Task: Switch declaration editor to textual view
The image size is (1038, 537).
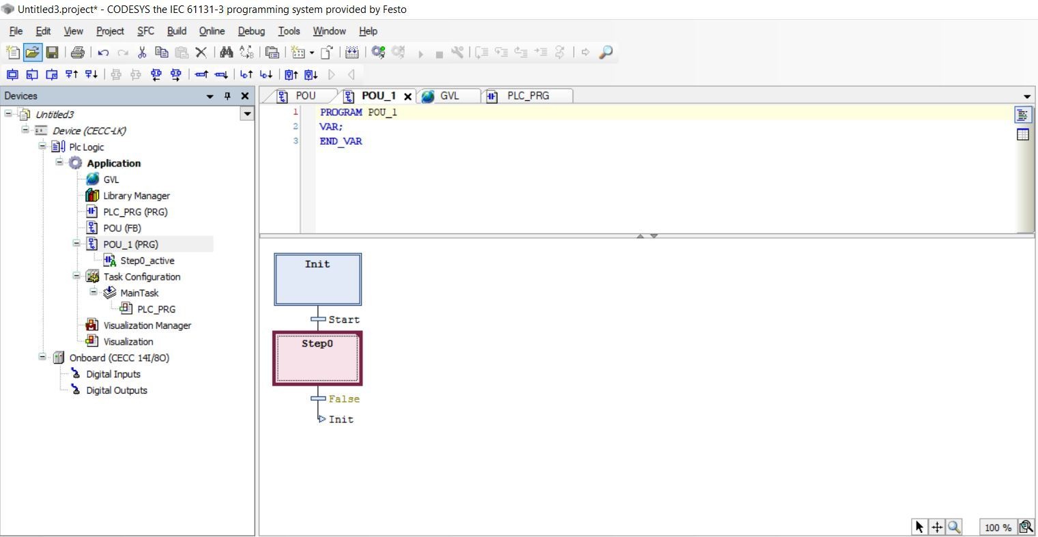Action: [1022, 115]
